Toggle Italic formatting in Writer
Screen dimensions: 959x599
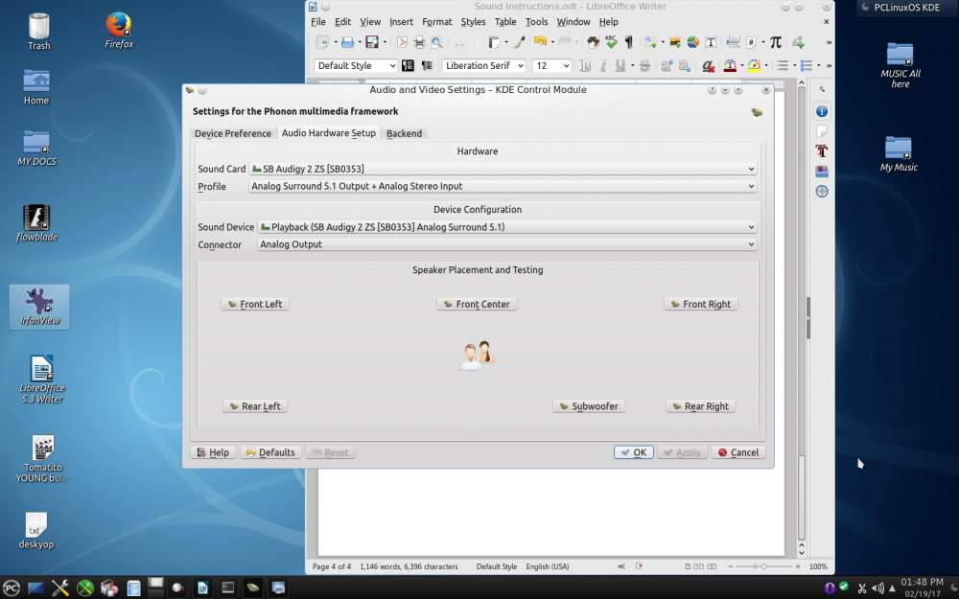[x=602, y=66]
